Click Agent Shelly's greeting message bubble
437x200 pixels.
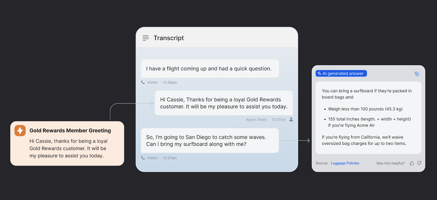(x=224, y=103)
